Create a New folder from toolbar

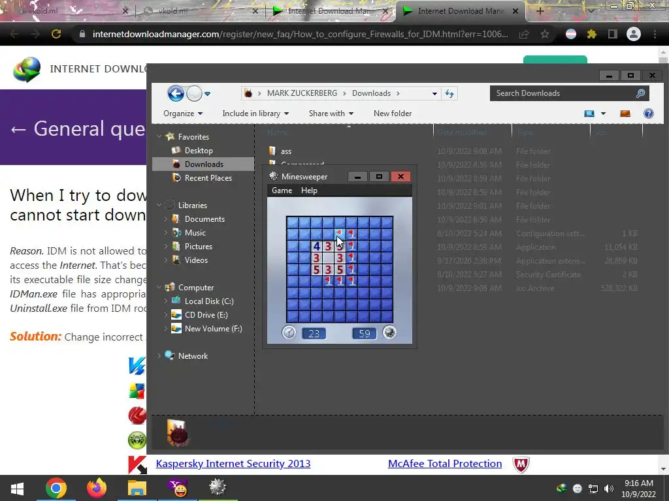click(393, 114)
